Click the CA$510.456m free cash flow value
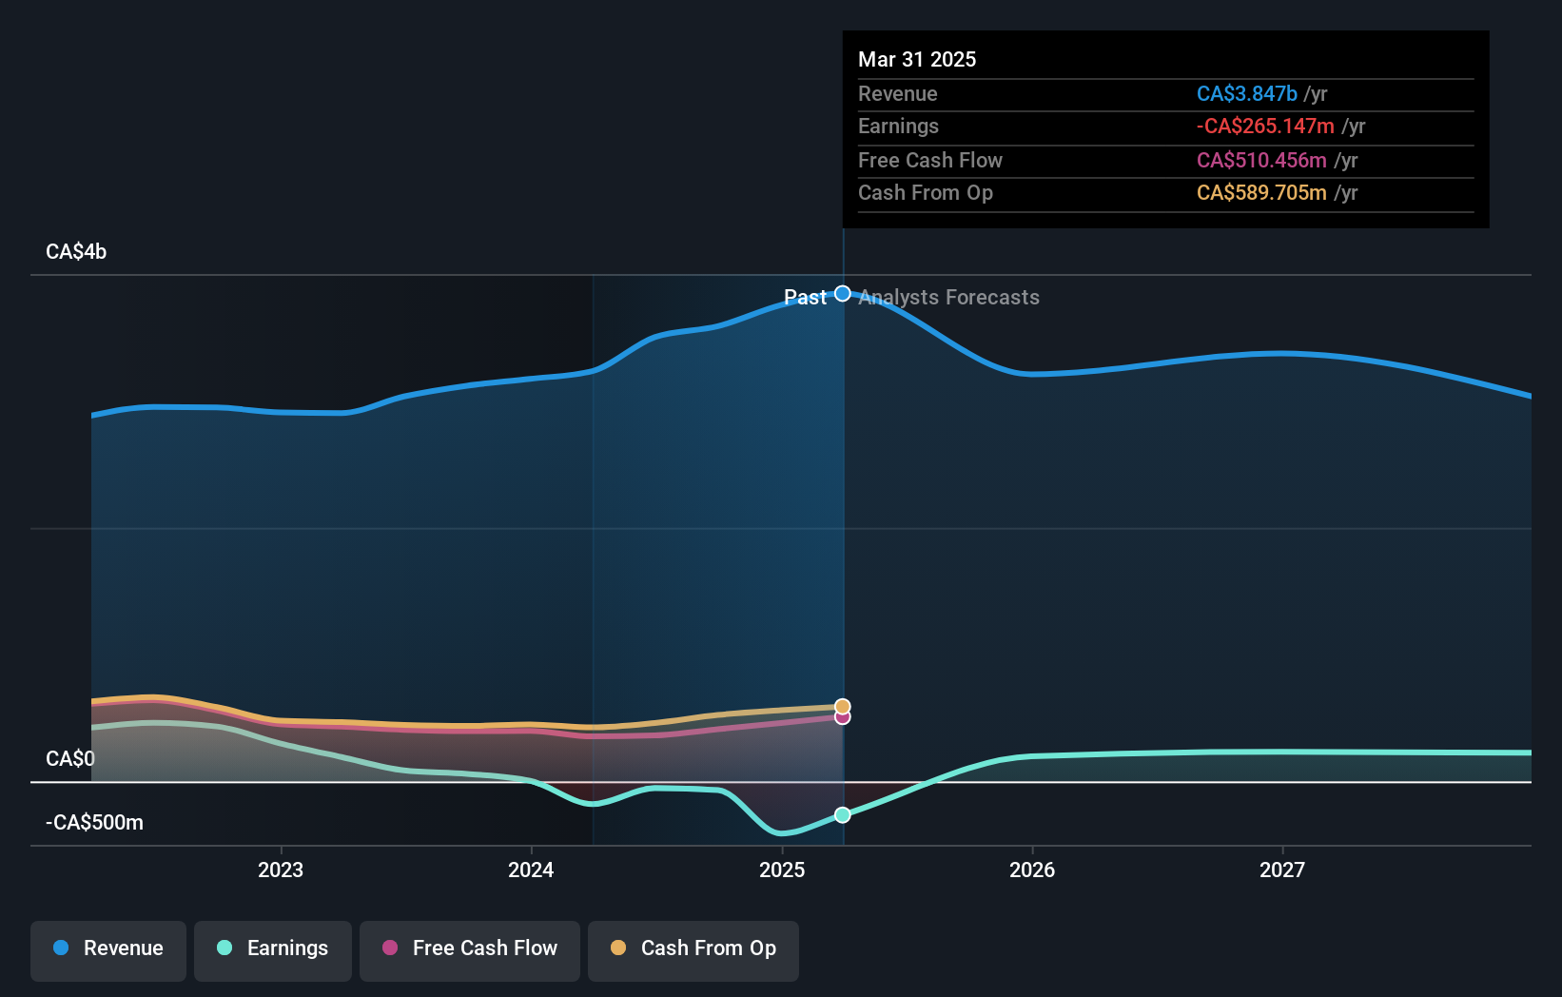Image resolution: width=1562 pixels, height=997 pixels. coord(1261,160)
